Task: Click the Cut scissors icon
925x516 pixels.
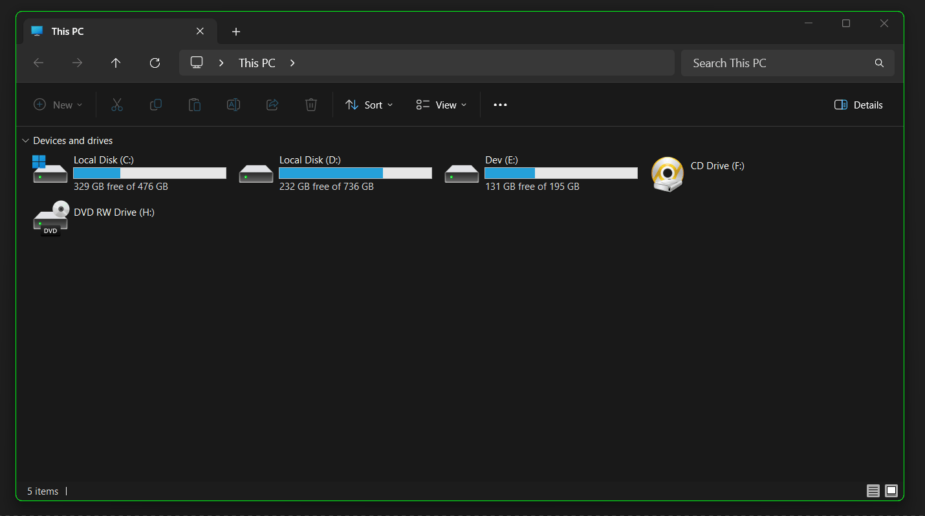Action: tap(117, 105)
